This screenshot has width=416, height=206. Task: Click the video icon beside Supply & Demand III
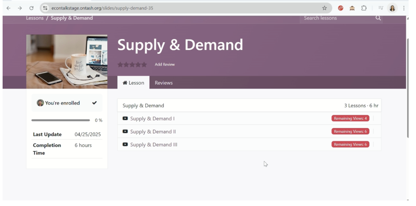point(125,144)
